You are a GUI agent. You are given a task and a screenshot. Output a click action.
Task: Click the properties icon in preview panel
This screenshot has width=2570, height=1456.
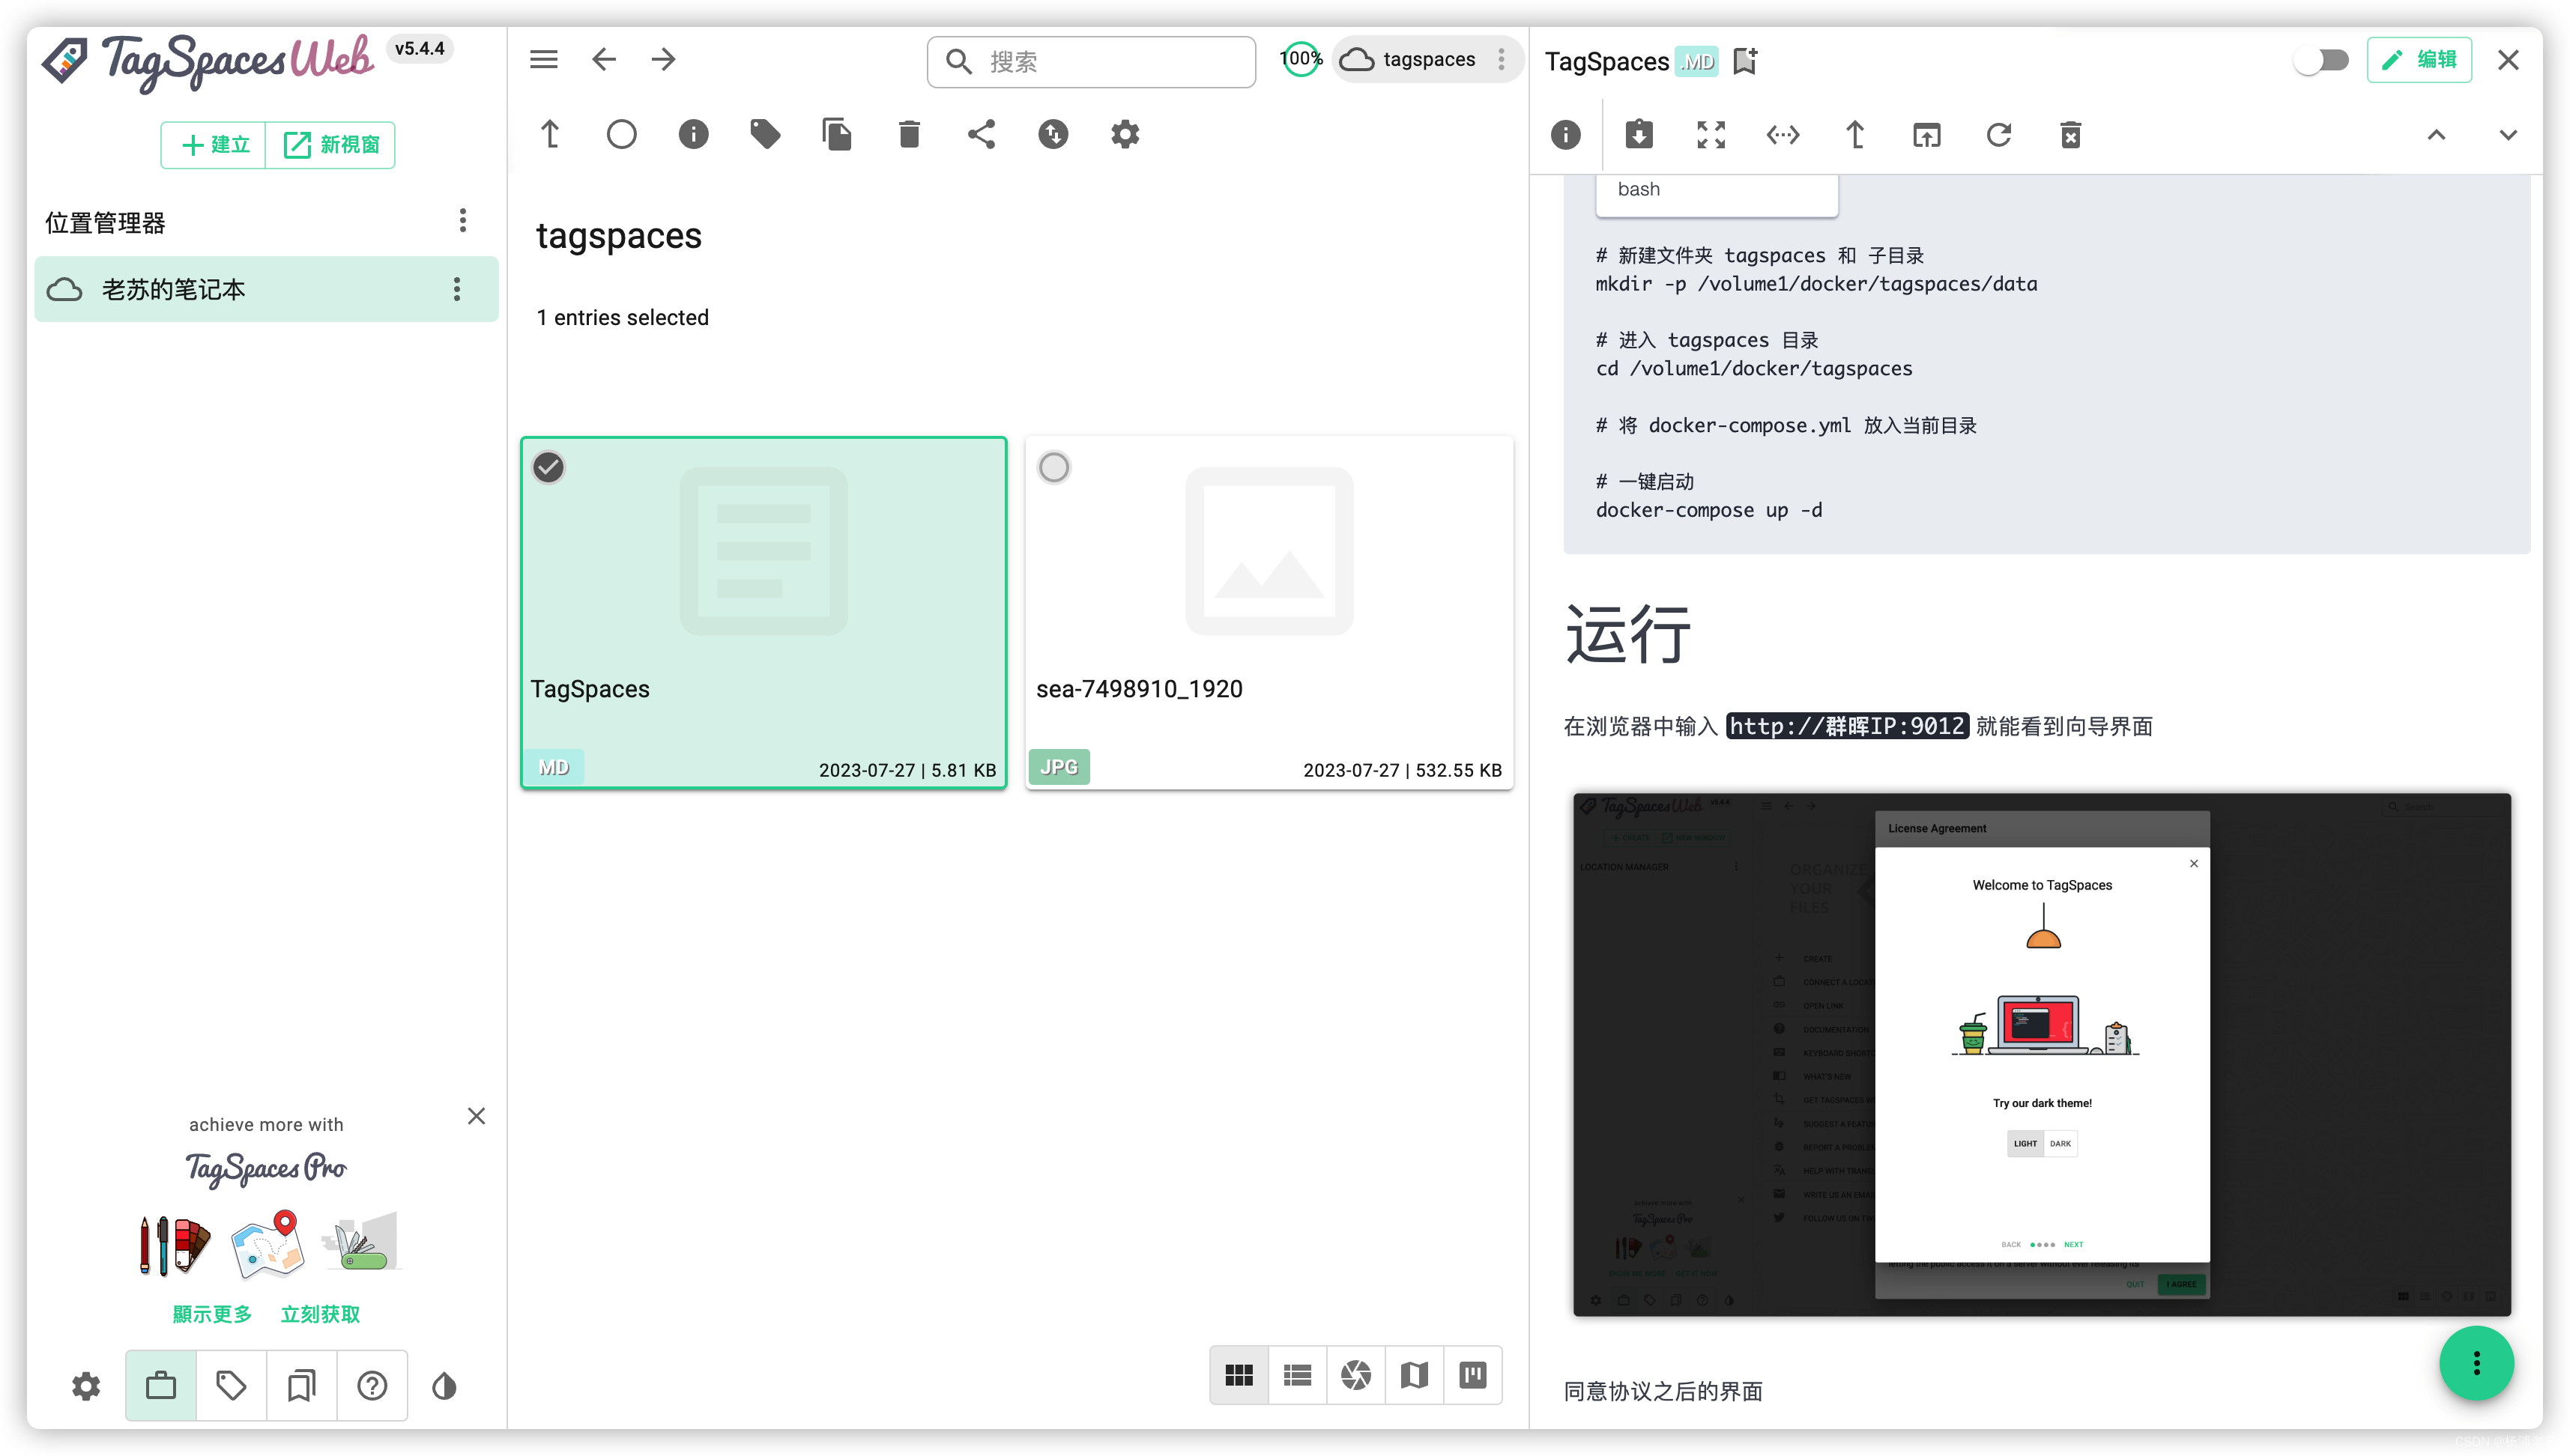click(x=1567, y=134)
